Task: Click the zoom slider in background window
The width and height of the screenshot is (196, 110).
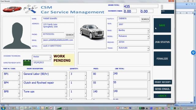Action: click(186, 105)
